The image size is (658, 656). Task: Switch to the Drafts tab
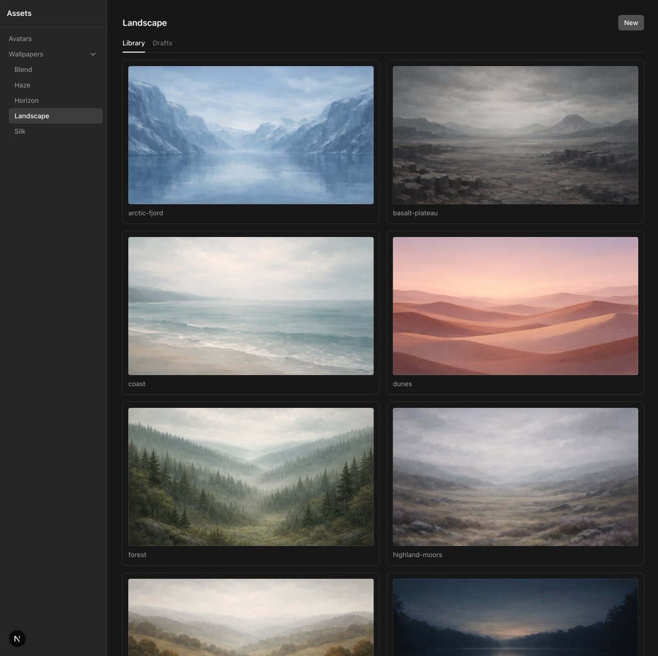(x=162, y=43)
